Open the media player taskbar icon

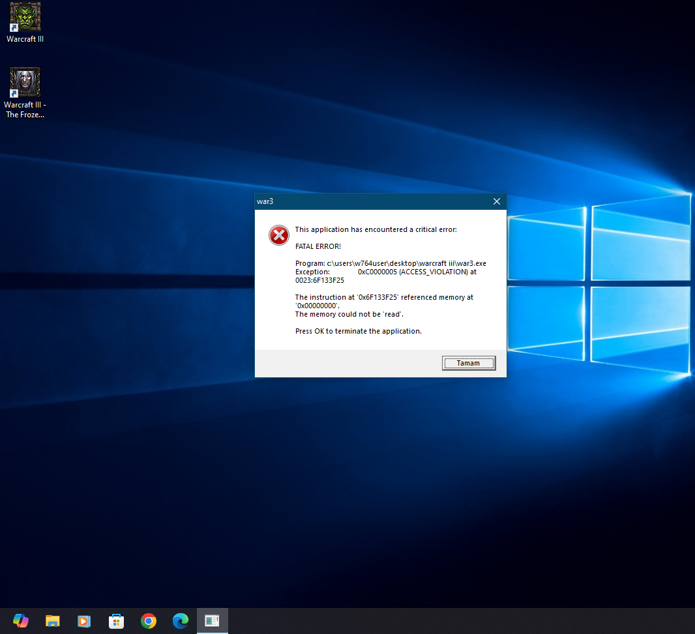[84, 621]
